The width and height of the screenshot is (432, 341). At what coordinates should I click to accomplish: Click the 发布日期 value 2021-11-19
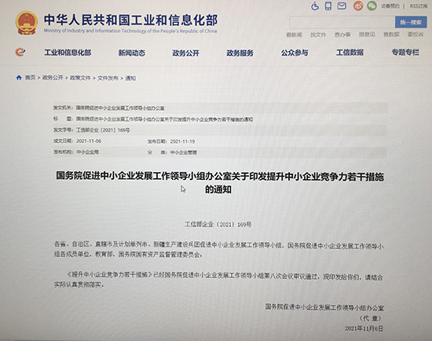point(182,141)
